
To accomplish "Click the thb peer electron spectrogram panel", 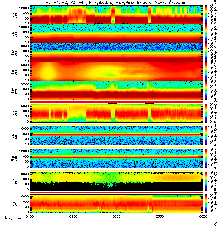I will pos(117,34).
